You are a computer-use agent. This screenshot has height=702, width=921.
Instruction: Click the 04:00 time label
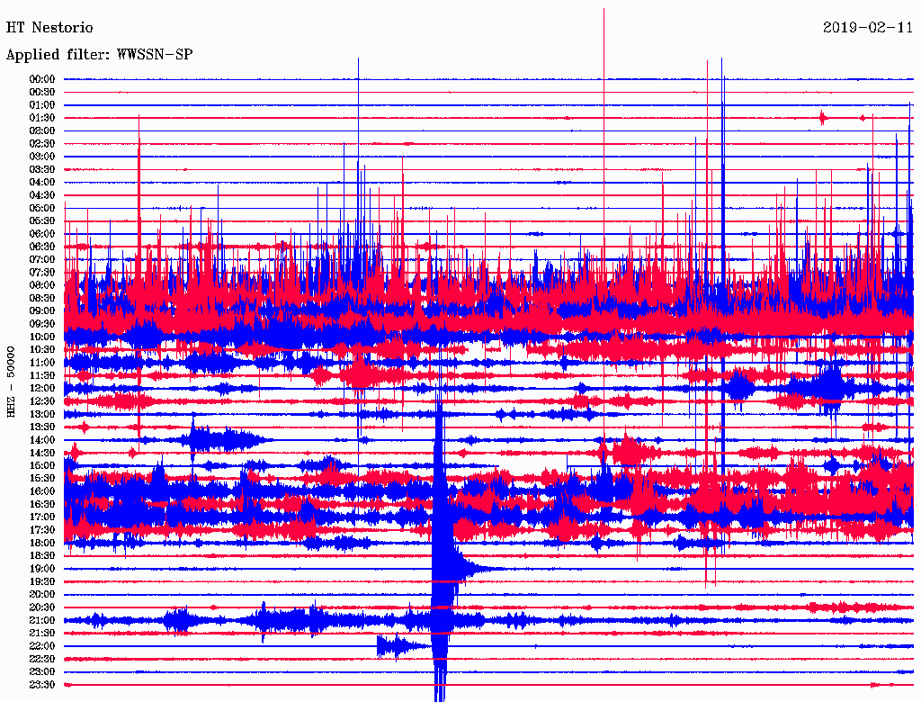(42, 183)
